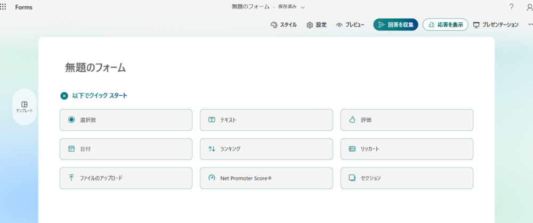Click the 回答を収集 button
Screen dimensions: 533x223
[x=395, y=25]
